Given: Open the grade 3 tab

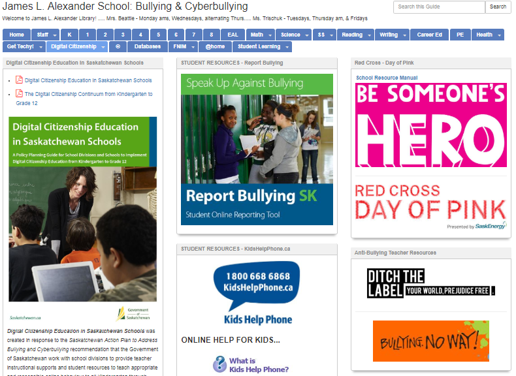Looking at the screenshot, I should [123, 35].
